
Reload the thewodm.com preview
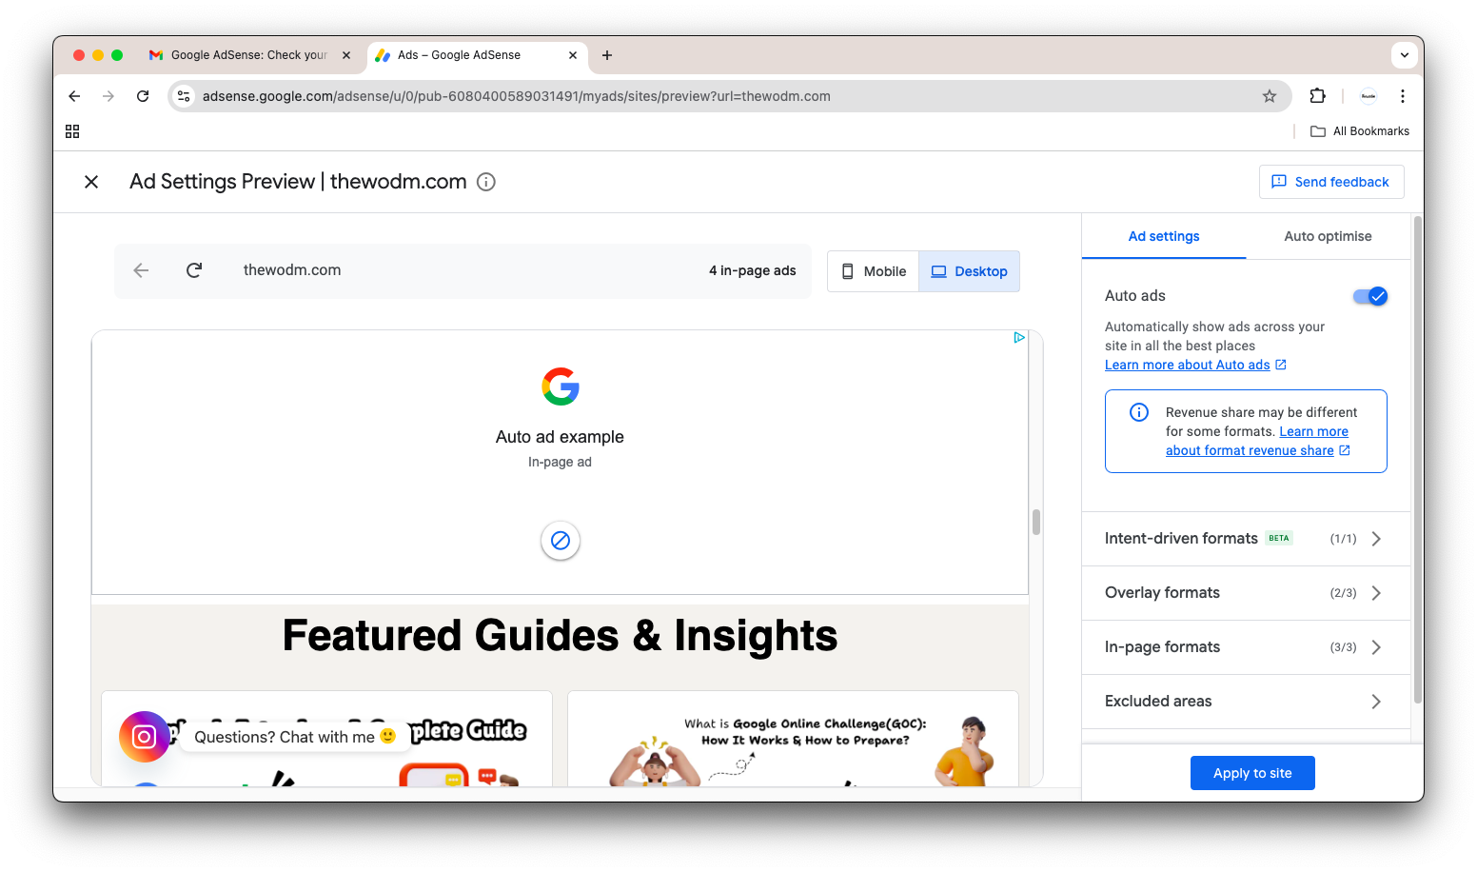pos(194,270)
